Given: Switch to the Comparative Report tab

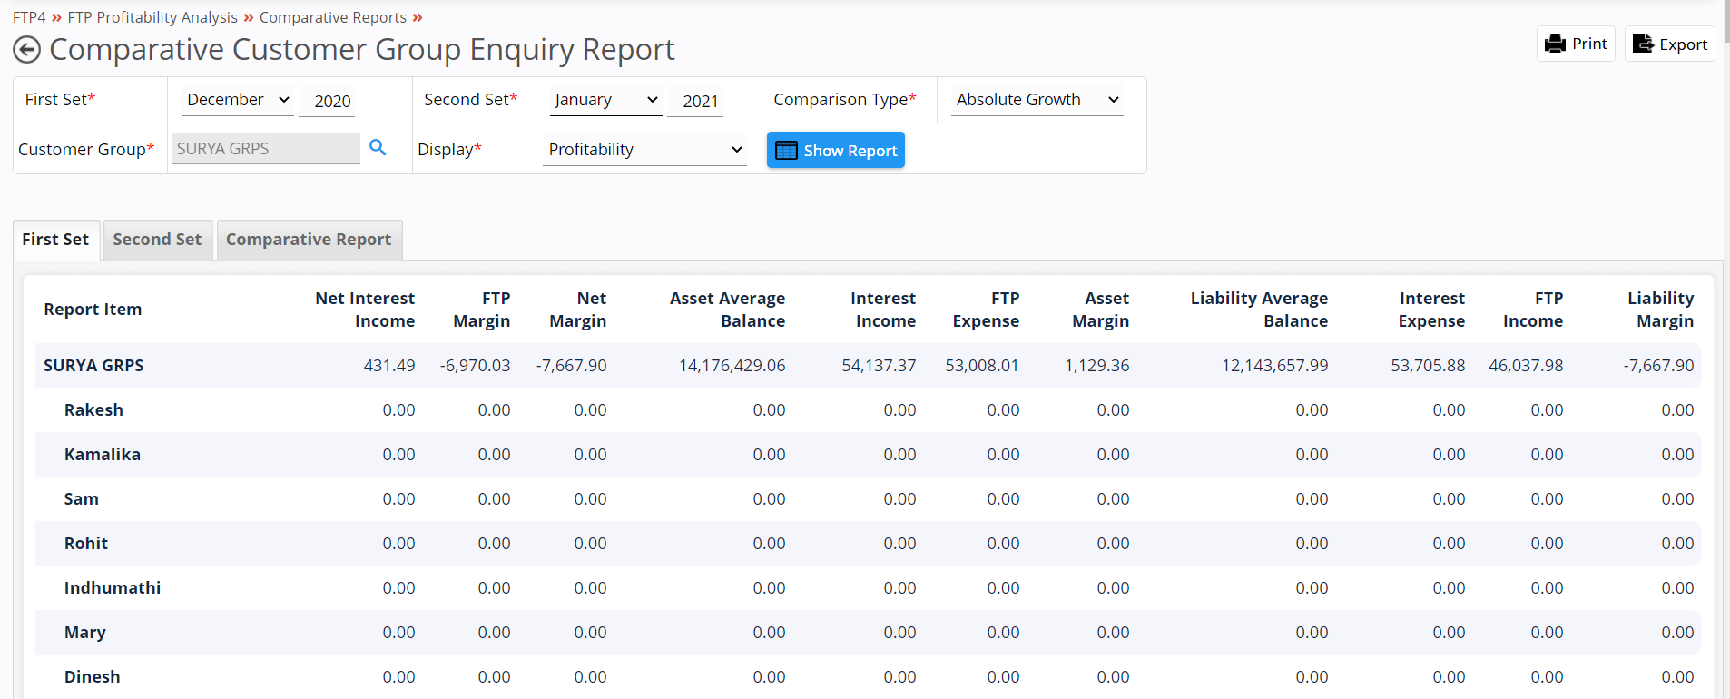Looking at the screenshot, I should tap(309, 240).
